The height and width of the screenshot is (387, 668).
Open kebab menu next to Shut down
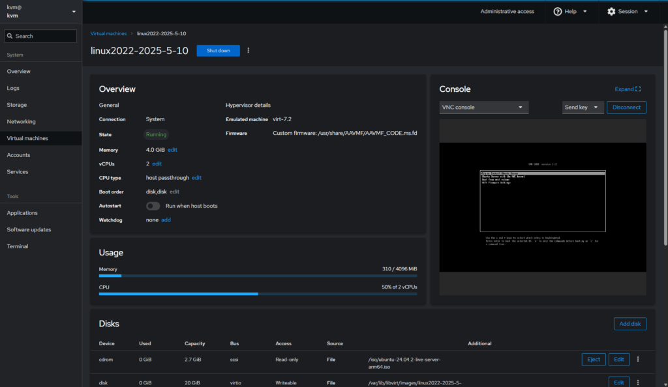(x=248, y=50)
